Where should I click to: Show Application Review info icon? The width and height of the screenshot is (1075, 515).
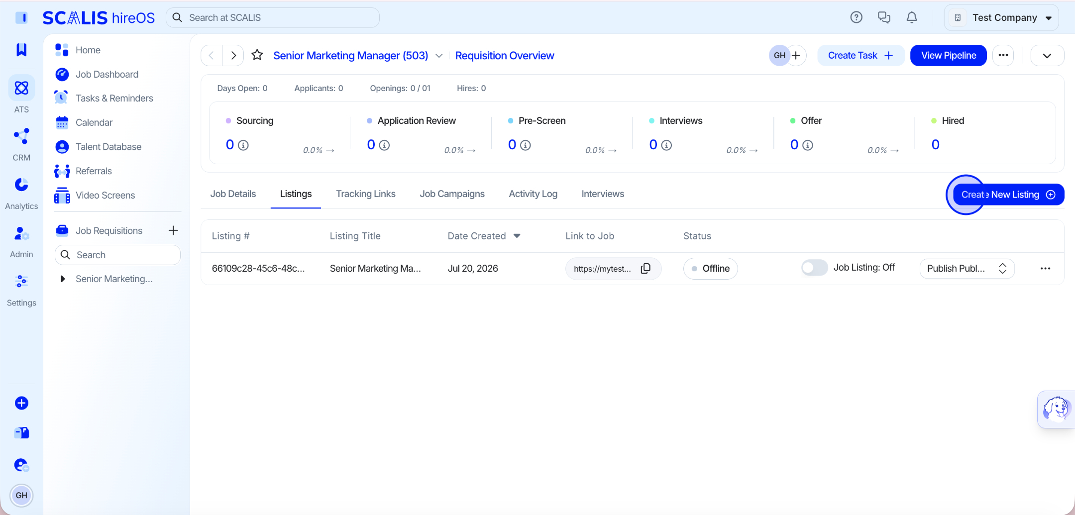(384, 145)
